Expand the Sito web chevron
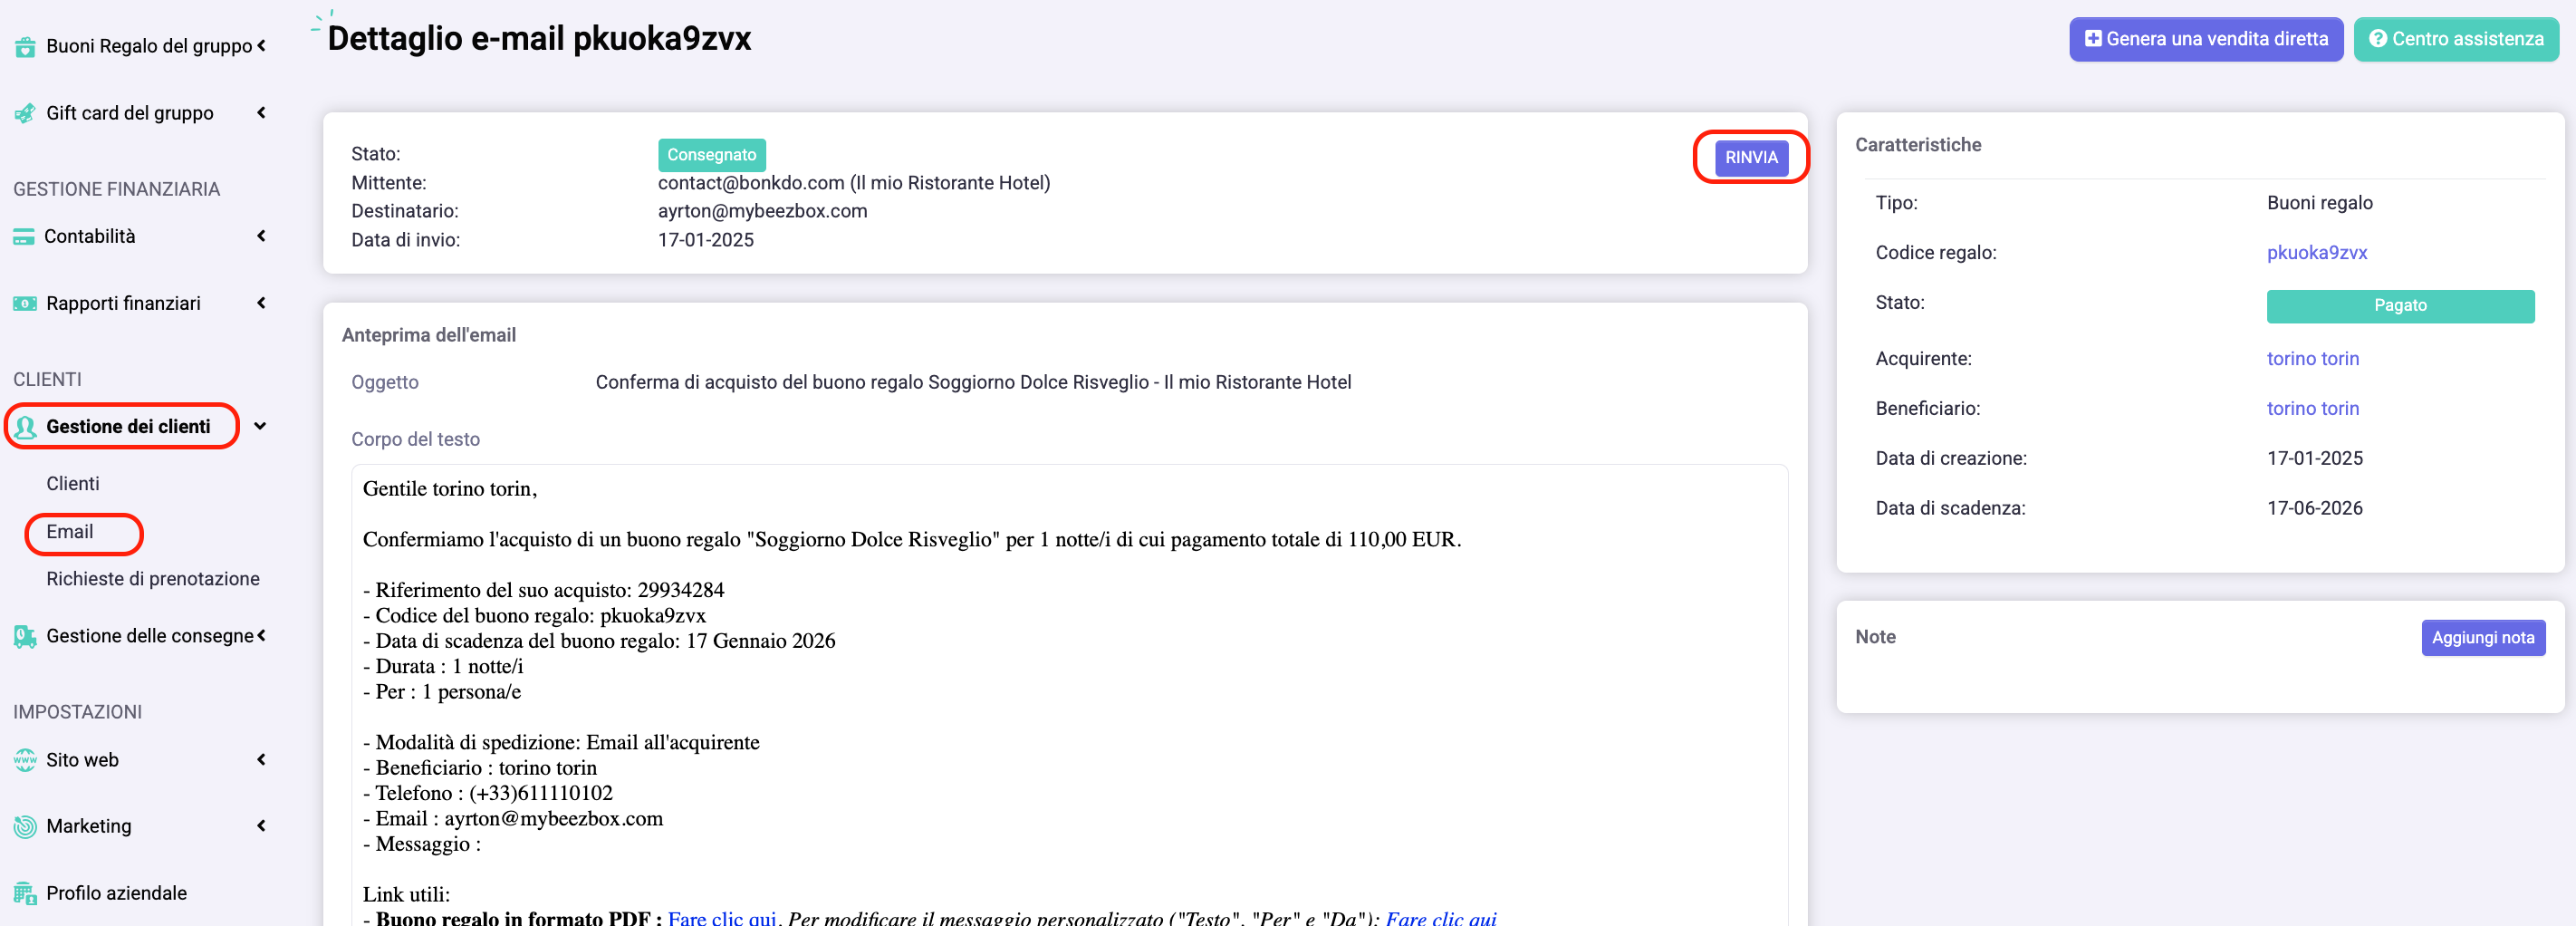 [261, 759]
